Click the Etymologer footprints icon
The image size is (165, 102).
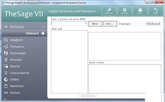tap(6, 53)
